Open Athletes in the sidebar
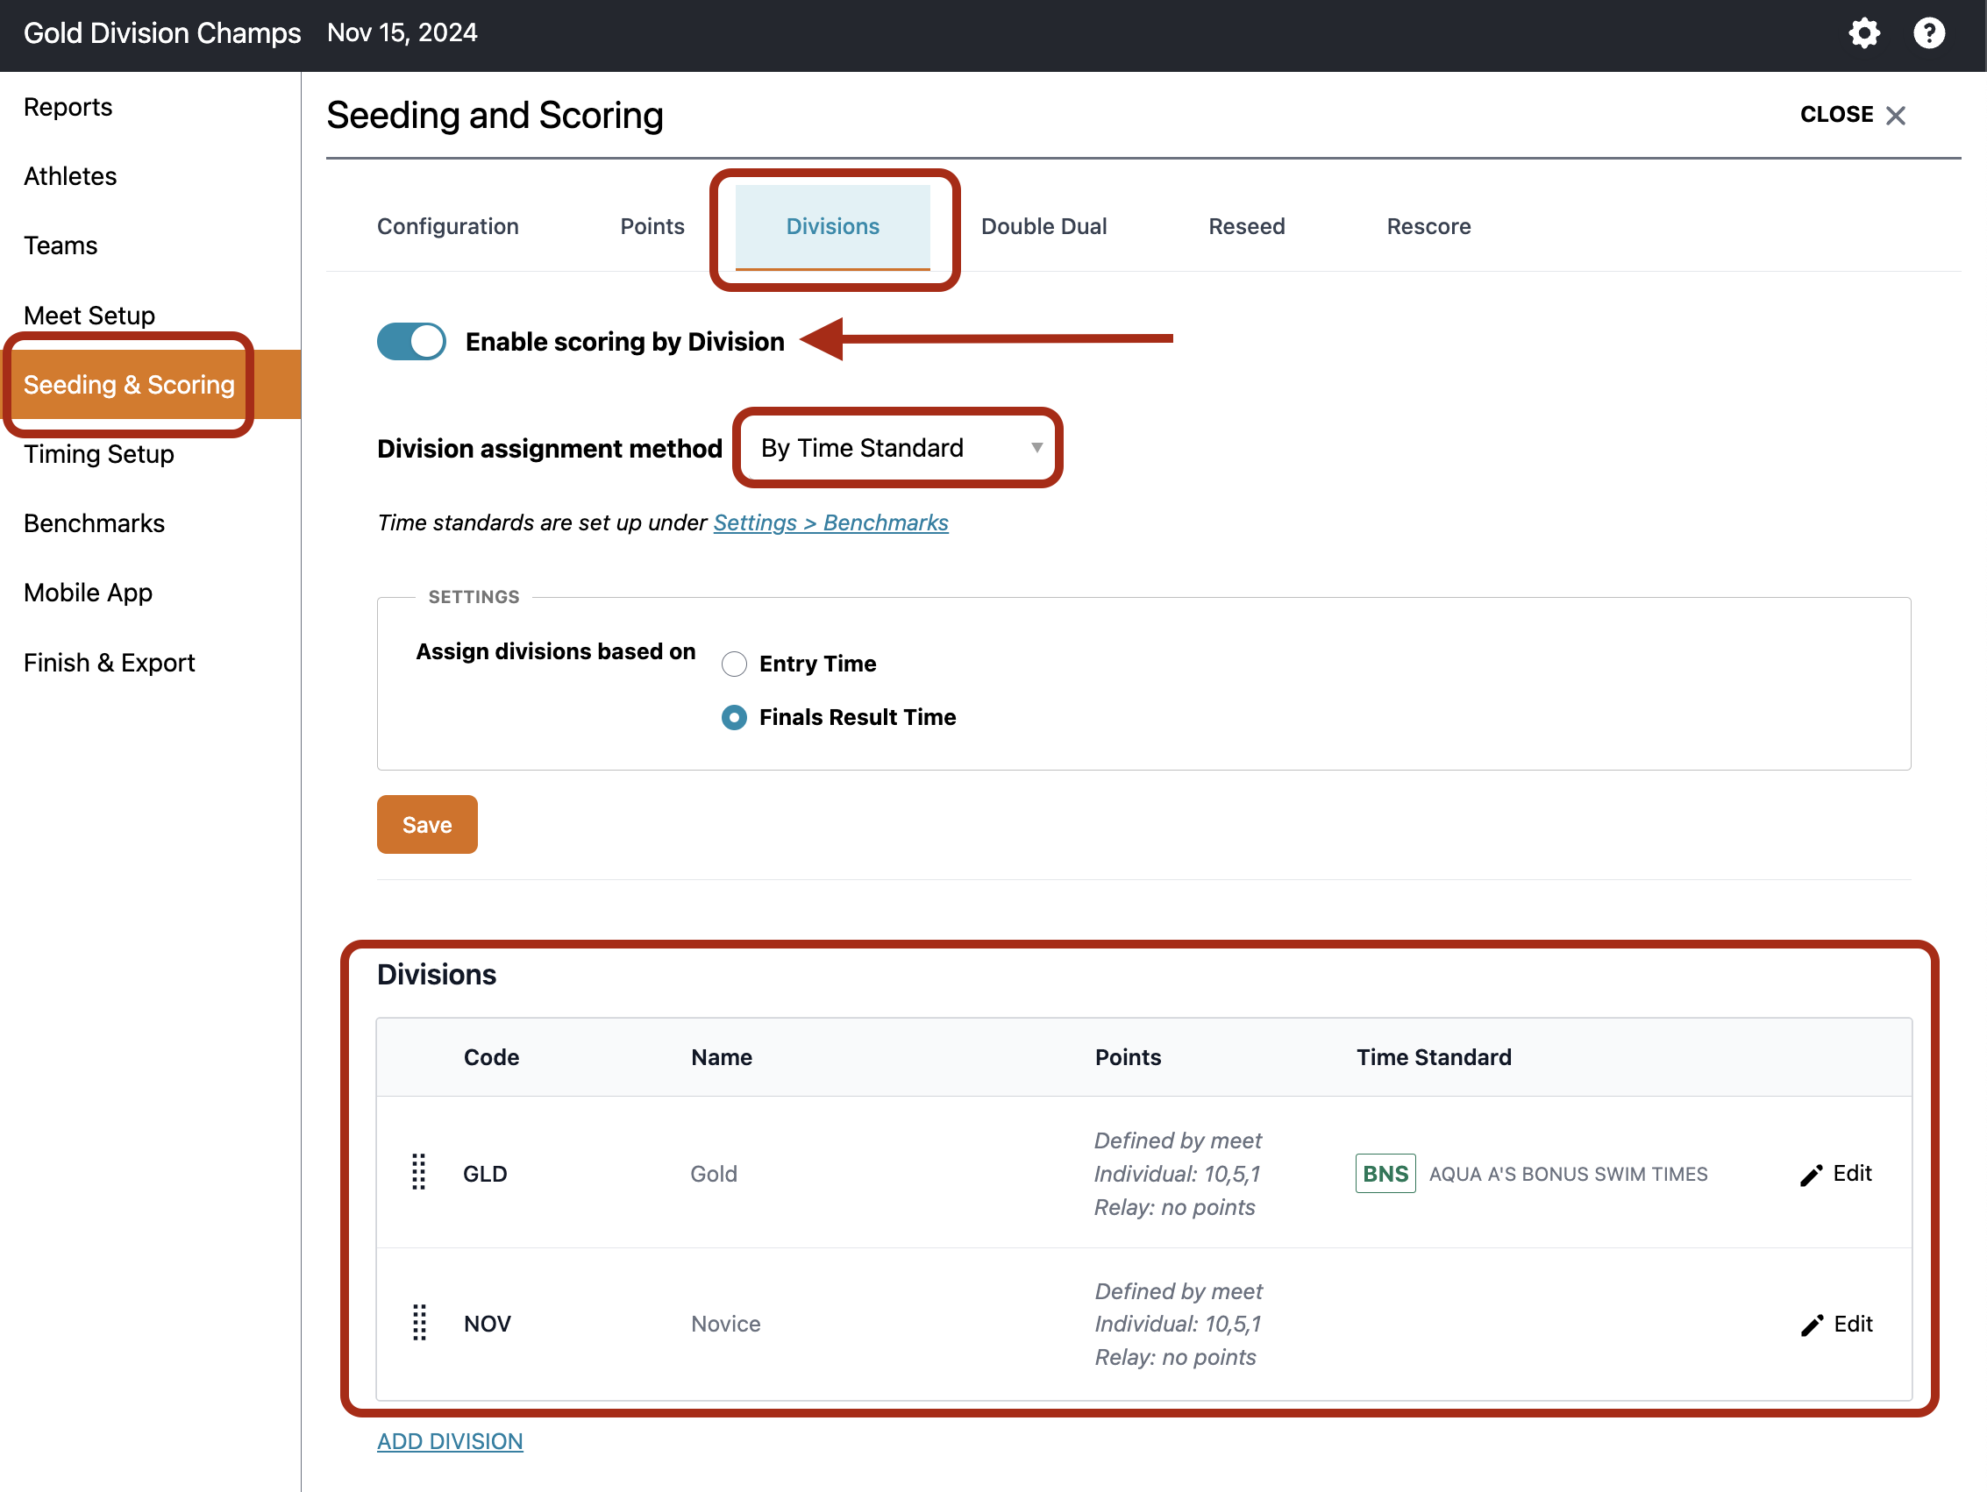Viewport: 1987px width, 1492px height. point(70,176)
